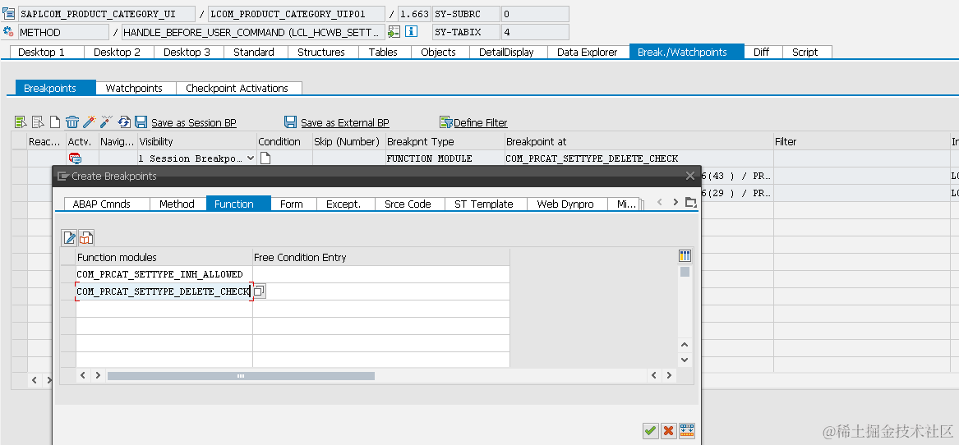959x445 pixels.
Task: Click the program icon before SAPLCOM_PRODUCT_CATEGORY_UI
Action: coord(8,13)
